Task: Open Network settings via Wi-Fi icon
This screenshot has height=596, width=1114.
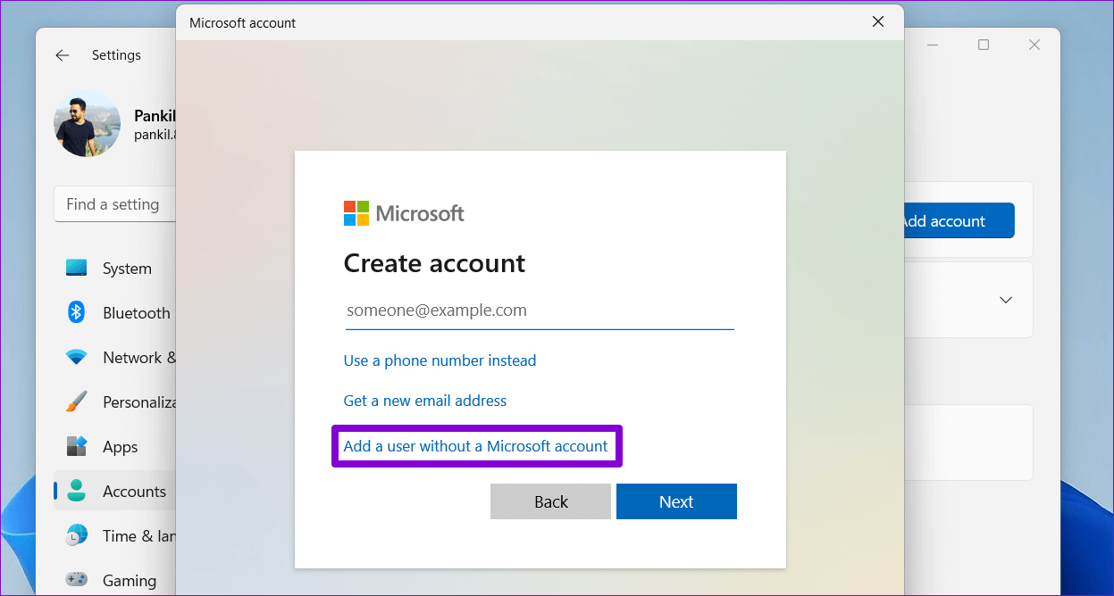Action: click(76, 358)
